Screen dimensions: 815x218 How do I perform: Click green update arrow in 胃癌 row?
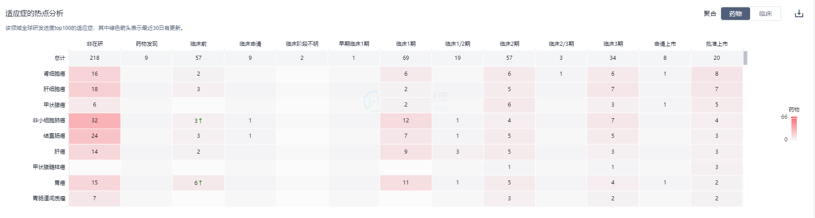click(201, 183)
